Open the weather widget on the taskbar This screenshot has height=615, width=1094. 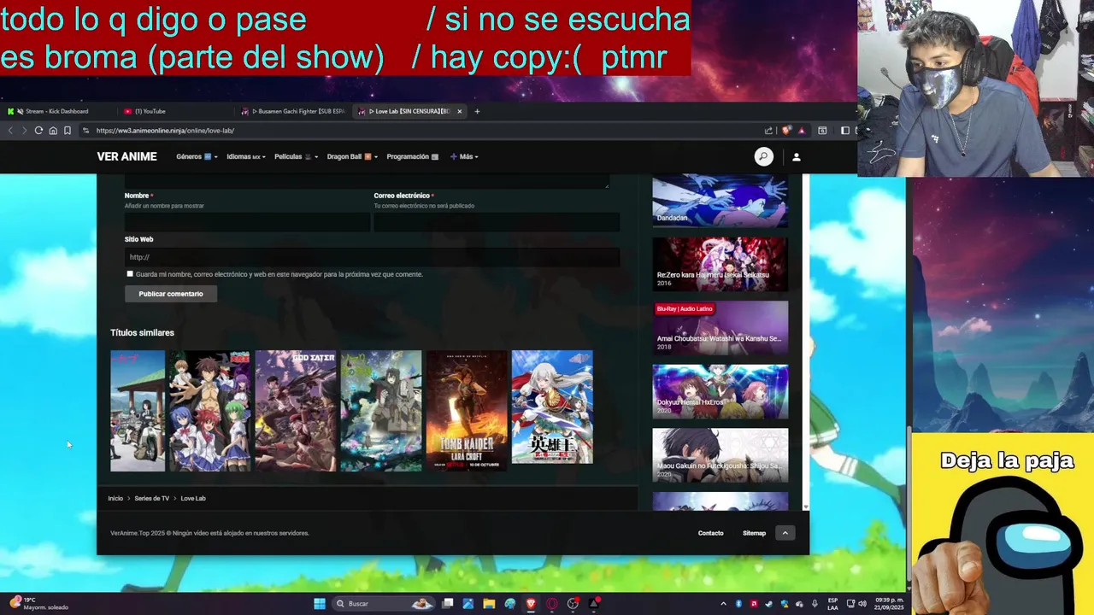(38, 604)
